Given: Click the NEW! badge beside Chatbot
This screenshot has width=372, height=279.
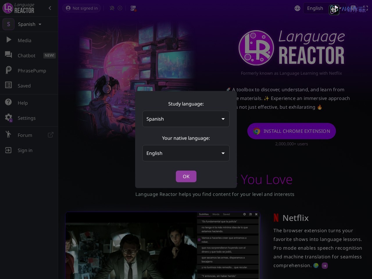Looking at the screenshot, I should [x=49, y=56].
